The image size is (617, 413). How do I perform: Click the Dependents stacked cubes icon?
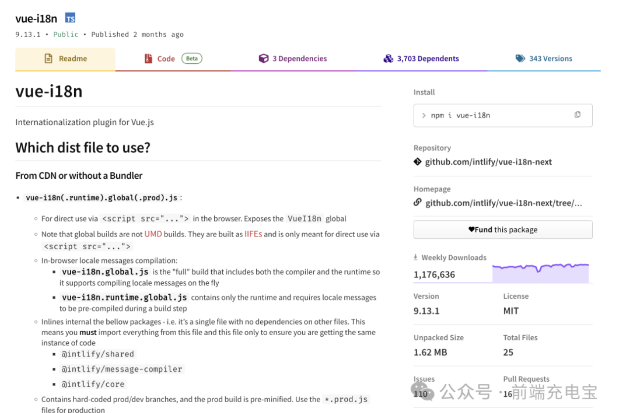coord(388,58)
